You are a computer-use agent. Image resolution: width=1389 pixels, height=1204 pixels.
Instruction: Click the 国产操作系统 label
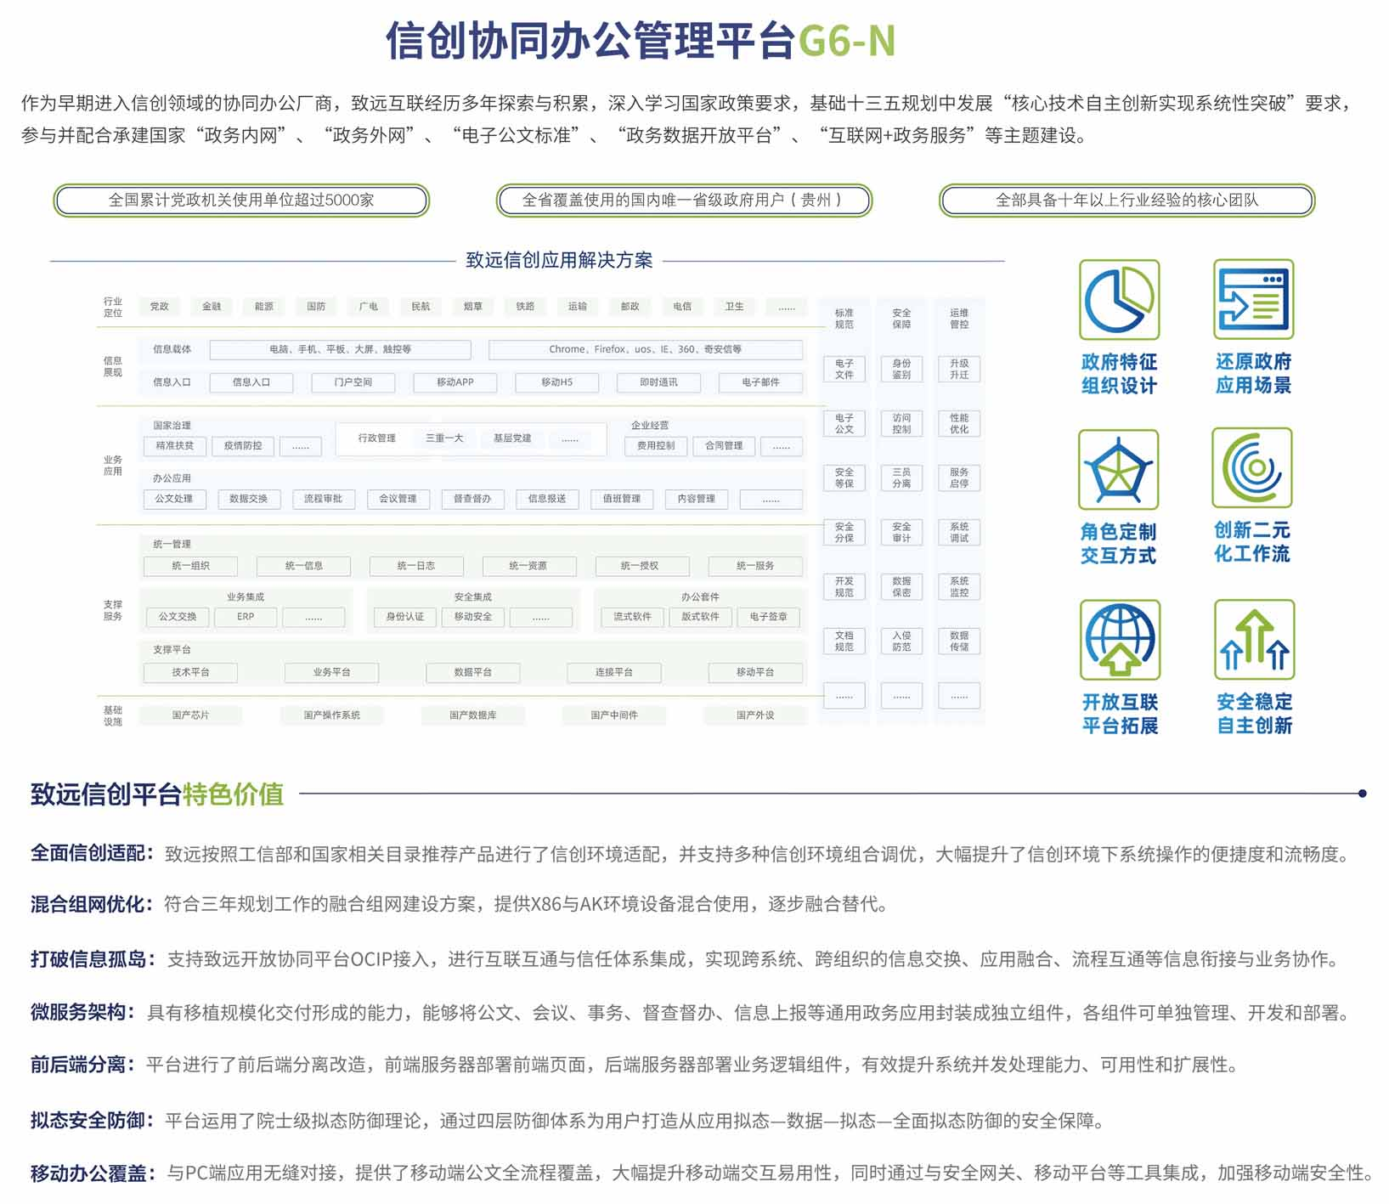click(x=332, y=715)
